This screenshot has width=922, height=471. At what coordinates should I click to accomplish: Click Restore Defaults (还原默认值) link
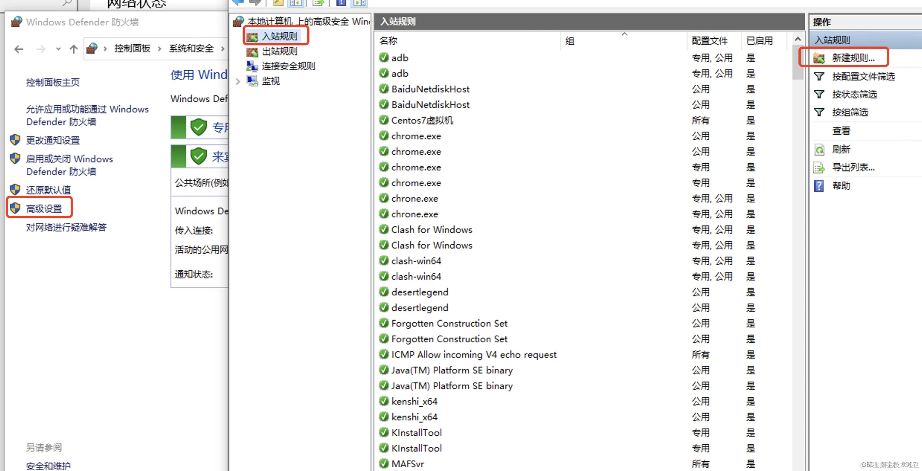click(x=48, y=190)
